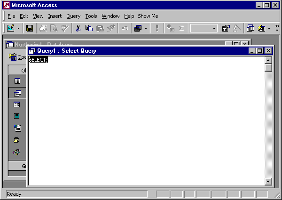Click the selected SELECT; text in editor
282x200 pixels.
(x=39, y=60)
